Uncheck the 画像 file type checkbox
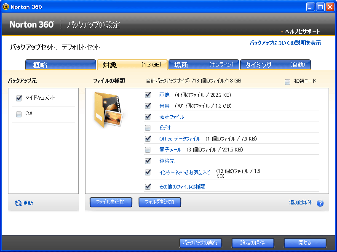The image size is (337, 252). (x=148, y=95)
